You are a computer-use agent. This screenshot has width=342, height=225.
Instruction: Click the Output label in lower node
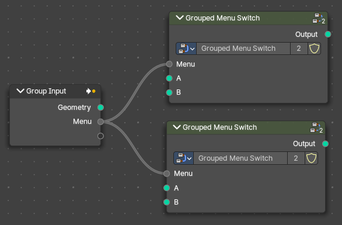point(304,144)
